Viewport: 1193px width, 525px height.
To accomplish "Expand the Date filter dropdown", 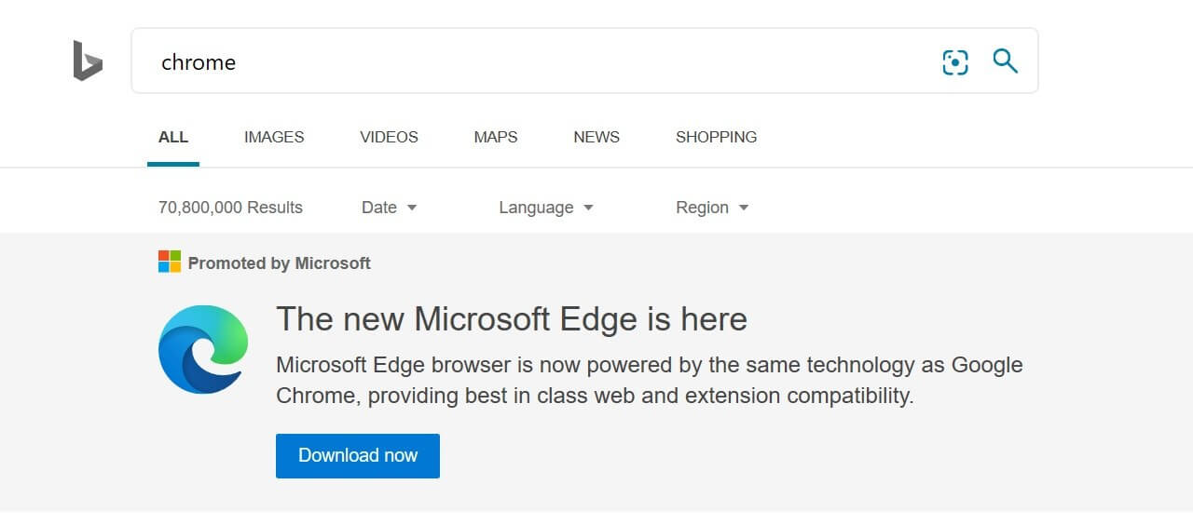I will pyautogui.click(x=390, y=208).
